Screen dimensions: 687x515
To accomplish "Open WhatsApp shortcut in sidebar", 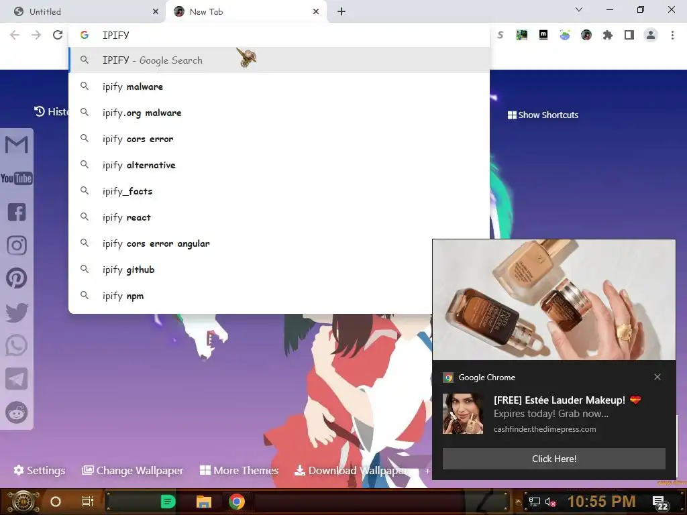I will pyautogui.click(x=17, y=345).
